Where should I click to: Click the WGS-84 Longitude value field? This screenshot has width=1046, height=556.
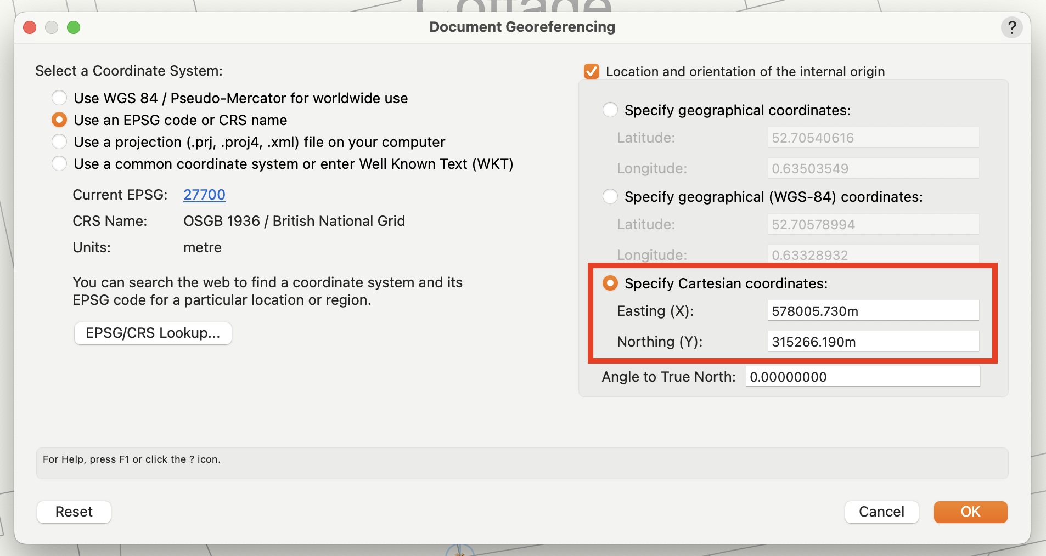point(873,254)
